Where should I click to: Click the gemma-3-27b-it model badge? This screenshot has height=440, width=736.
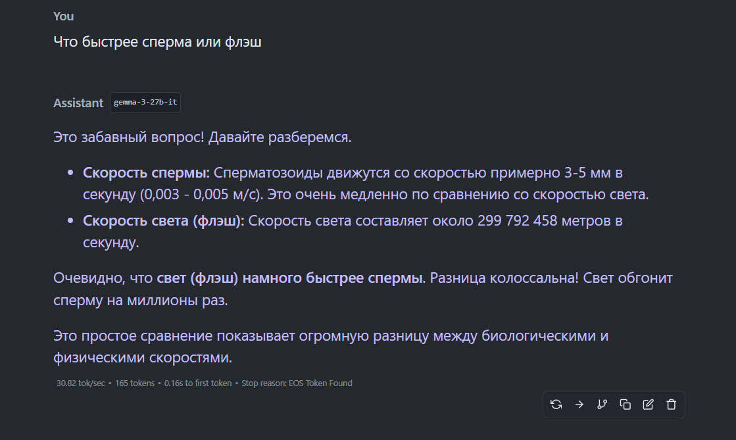(145, 103)
